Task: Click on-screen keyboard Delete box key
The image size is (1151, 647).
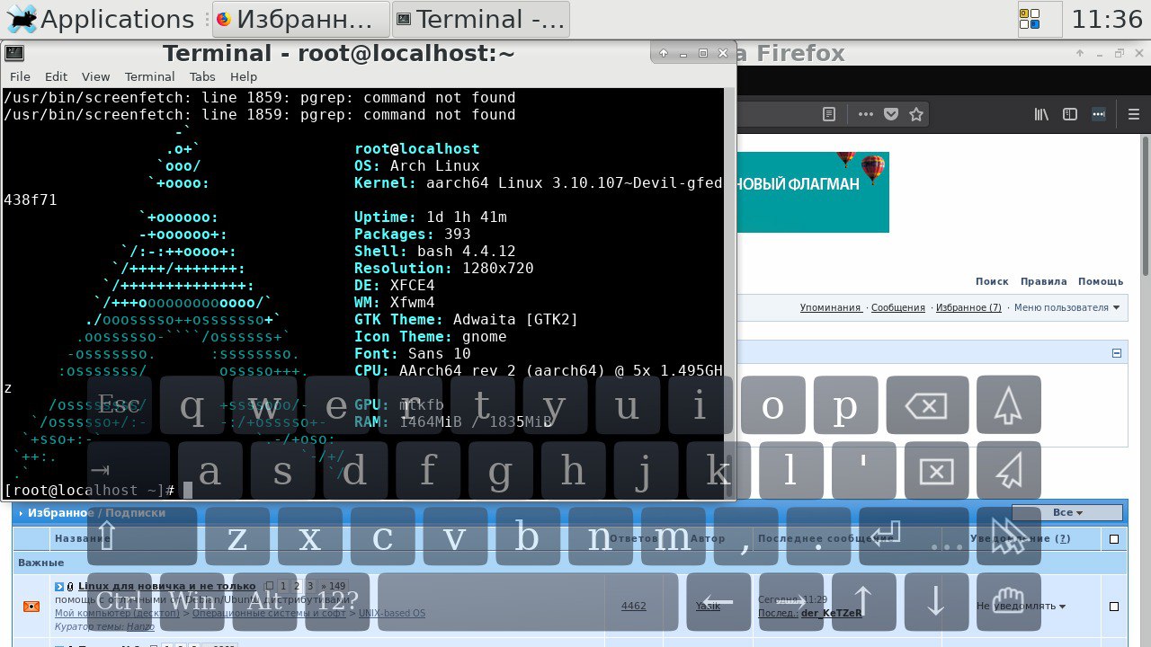Action: pyautogui.click(x=935, y=471)
